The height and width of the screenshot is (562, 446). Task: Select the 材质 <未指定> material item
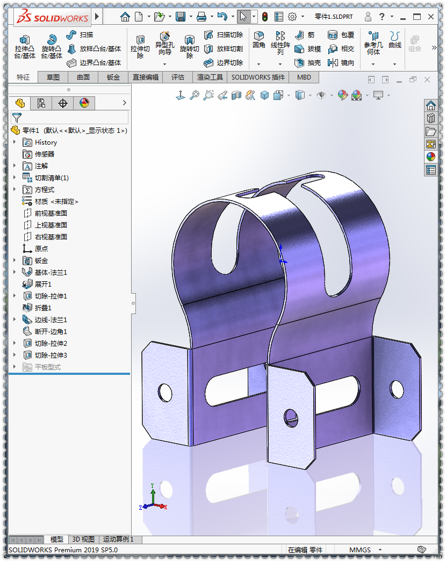(50, 202)
